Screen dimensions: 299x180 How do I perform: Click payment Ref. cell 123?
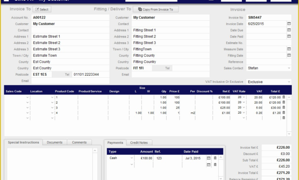(x=168, y=158)
